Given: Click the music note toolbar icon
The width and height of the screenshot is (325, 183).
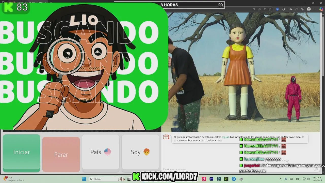Looking at the screenshot, I should (290, 9).
